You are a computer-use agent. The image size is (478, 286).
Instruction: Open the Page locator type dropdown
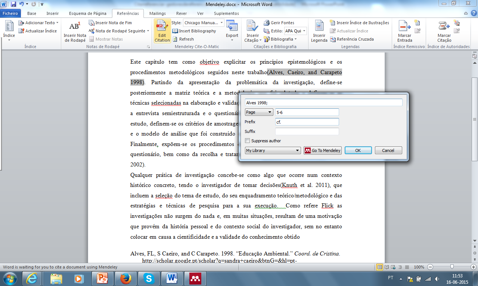point(259,112)
